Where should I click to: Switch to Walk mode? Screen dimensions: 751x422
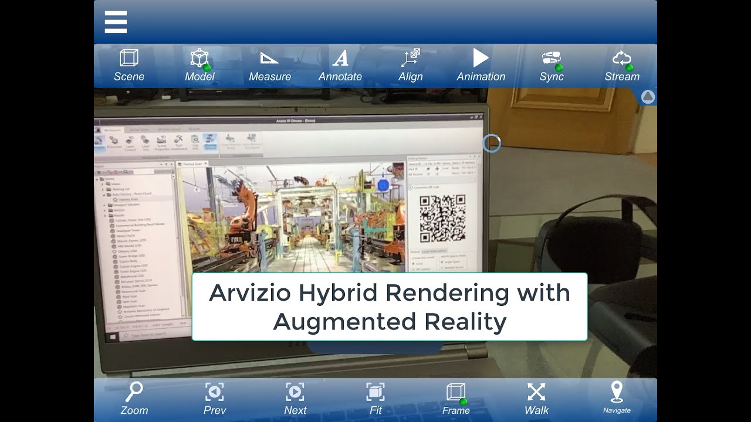(536, 399)
